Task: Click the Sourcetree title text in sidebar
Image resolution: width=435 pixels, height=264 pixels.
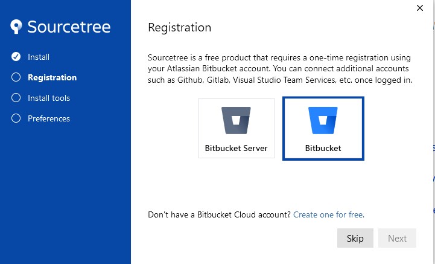Action: tap(69, 27)
